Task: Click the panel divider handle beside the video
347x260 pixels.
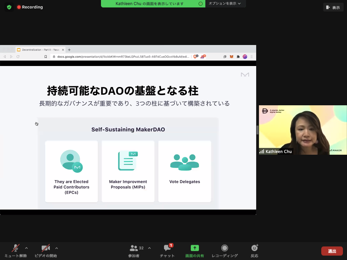Action: pos(258,130)
